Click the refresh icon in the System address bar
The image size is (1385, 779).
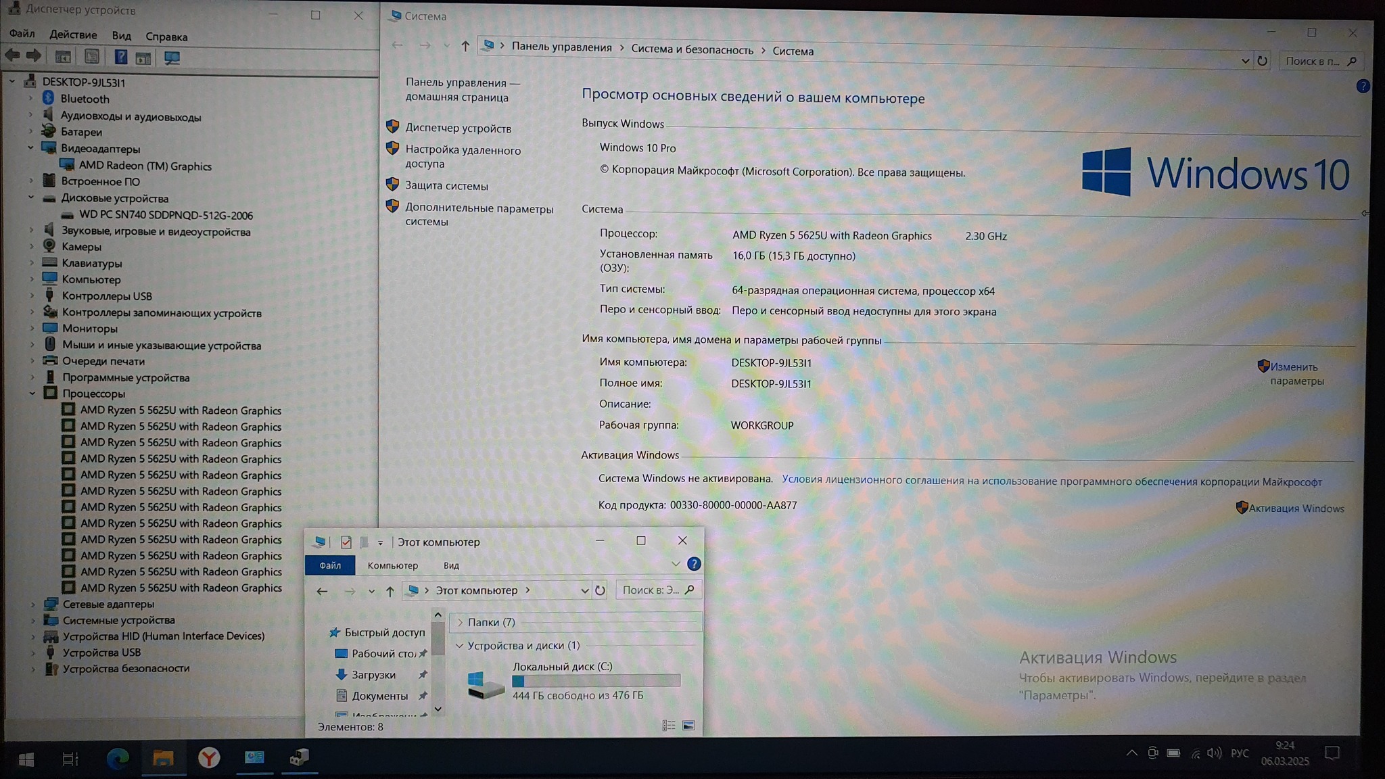click(x=1262, y=61)
